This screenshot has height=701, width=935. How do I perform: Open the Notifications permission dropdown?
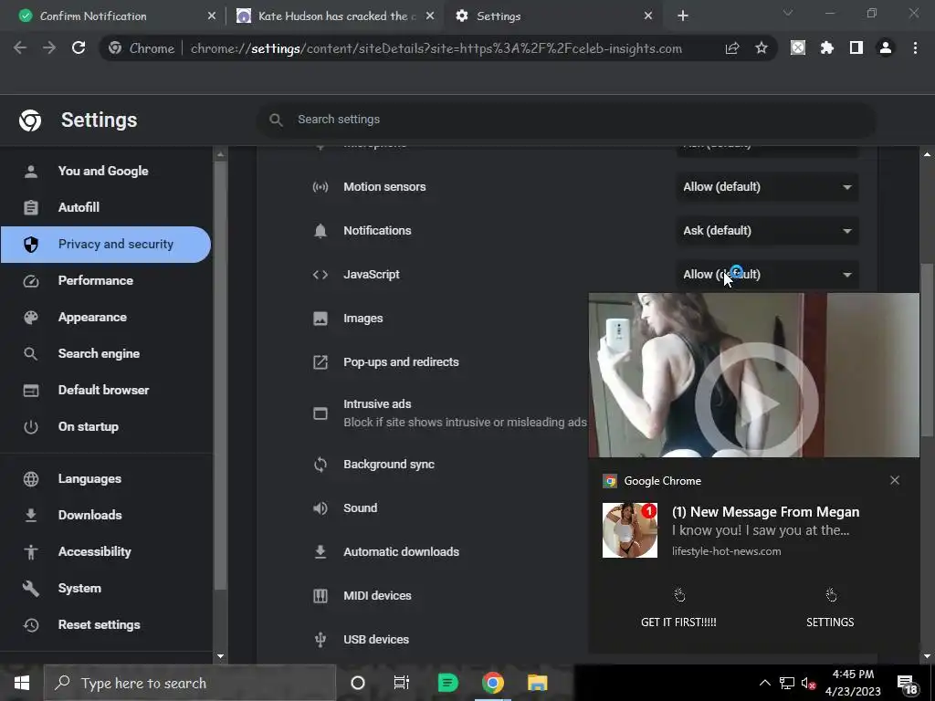coord(767,231)
